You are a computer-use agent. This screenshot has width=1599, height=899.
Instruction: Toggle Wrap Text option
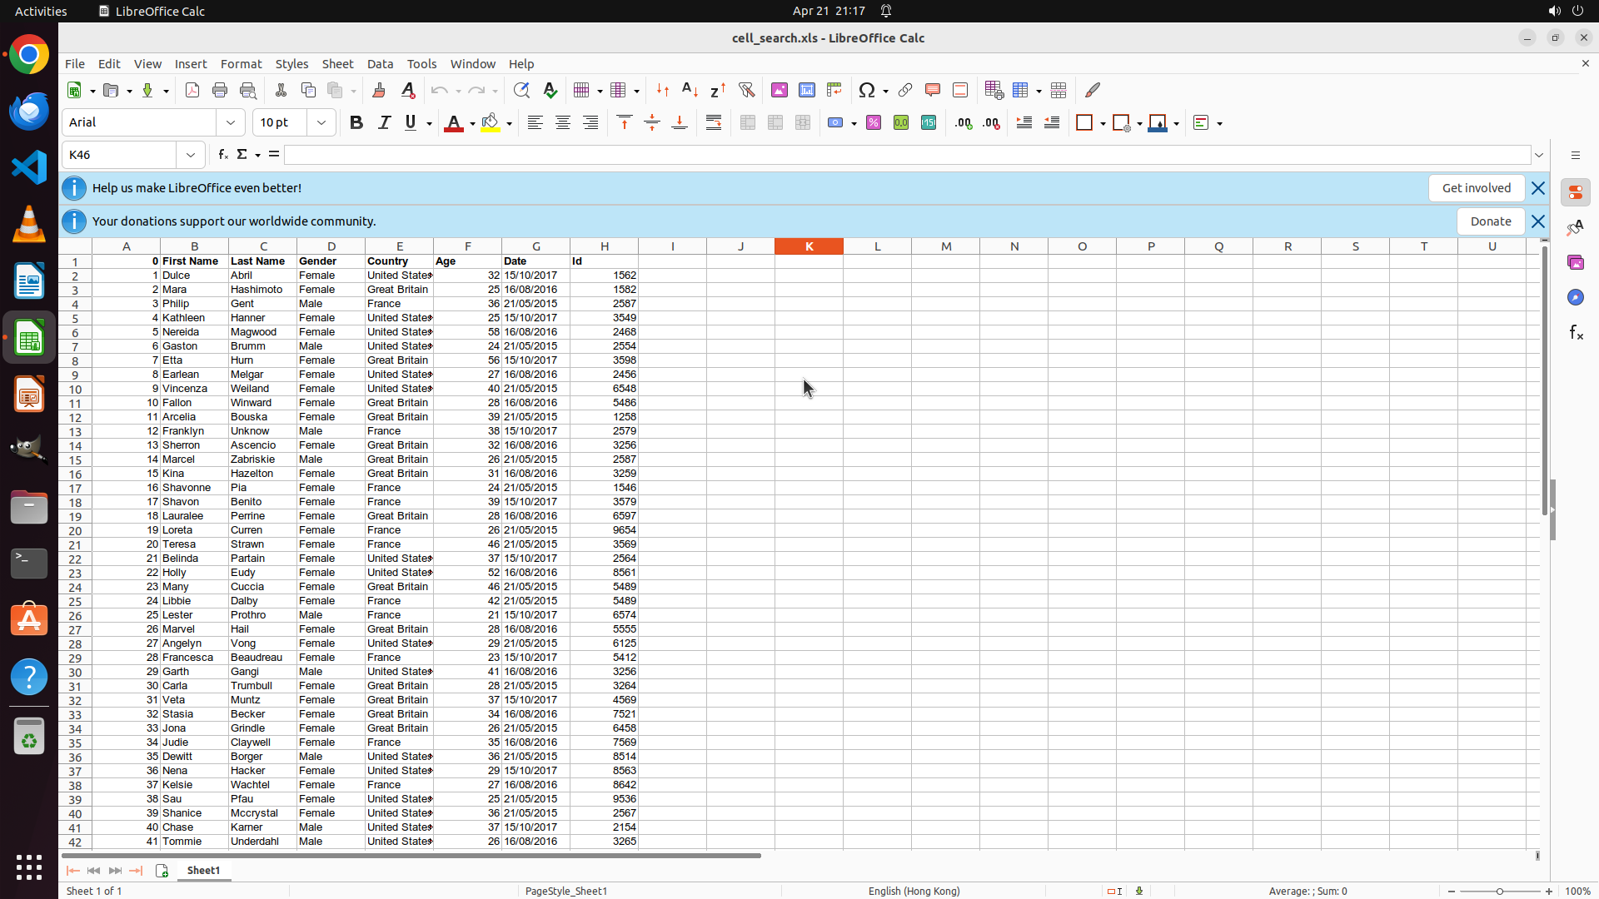pos(714,123)
